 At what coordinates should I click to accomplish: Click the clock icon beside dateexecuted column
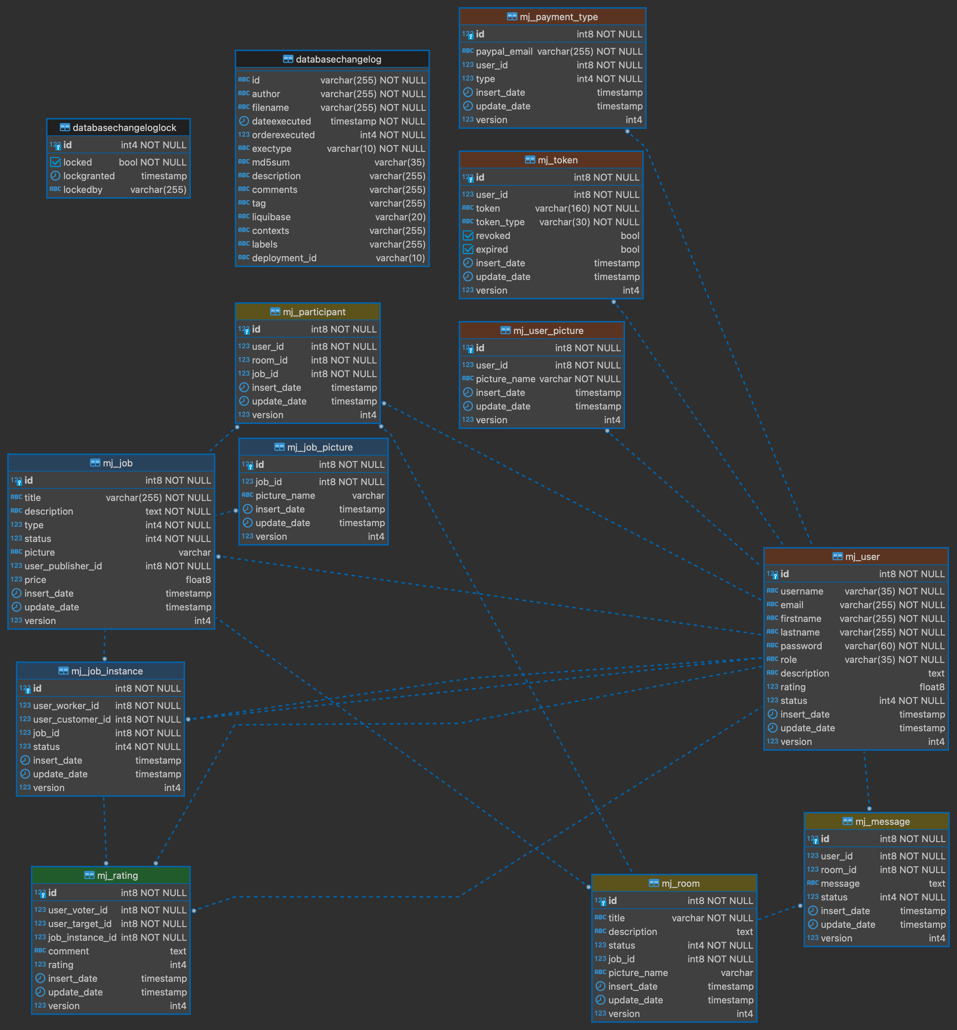(244, 121)
